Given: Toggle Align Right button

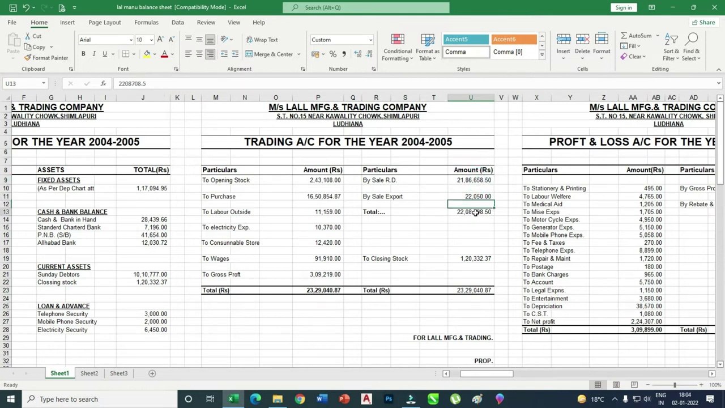Looking at the screenshot, I should coord(210,54).
